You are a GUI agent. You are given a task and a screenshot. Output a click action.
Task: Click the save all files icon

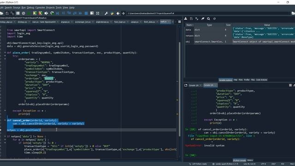[x=12, y=13]
